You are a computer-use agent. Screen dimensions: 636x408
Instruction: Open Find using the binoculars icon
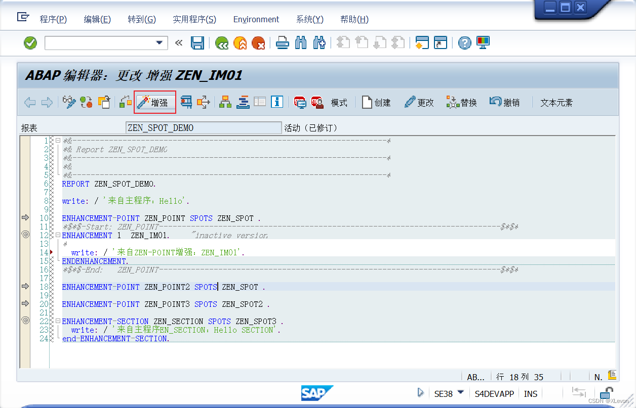[x=300, y=43]
